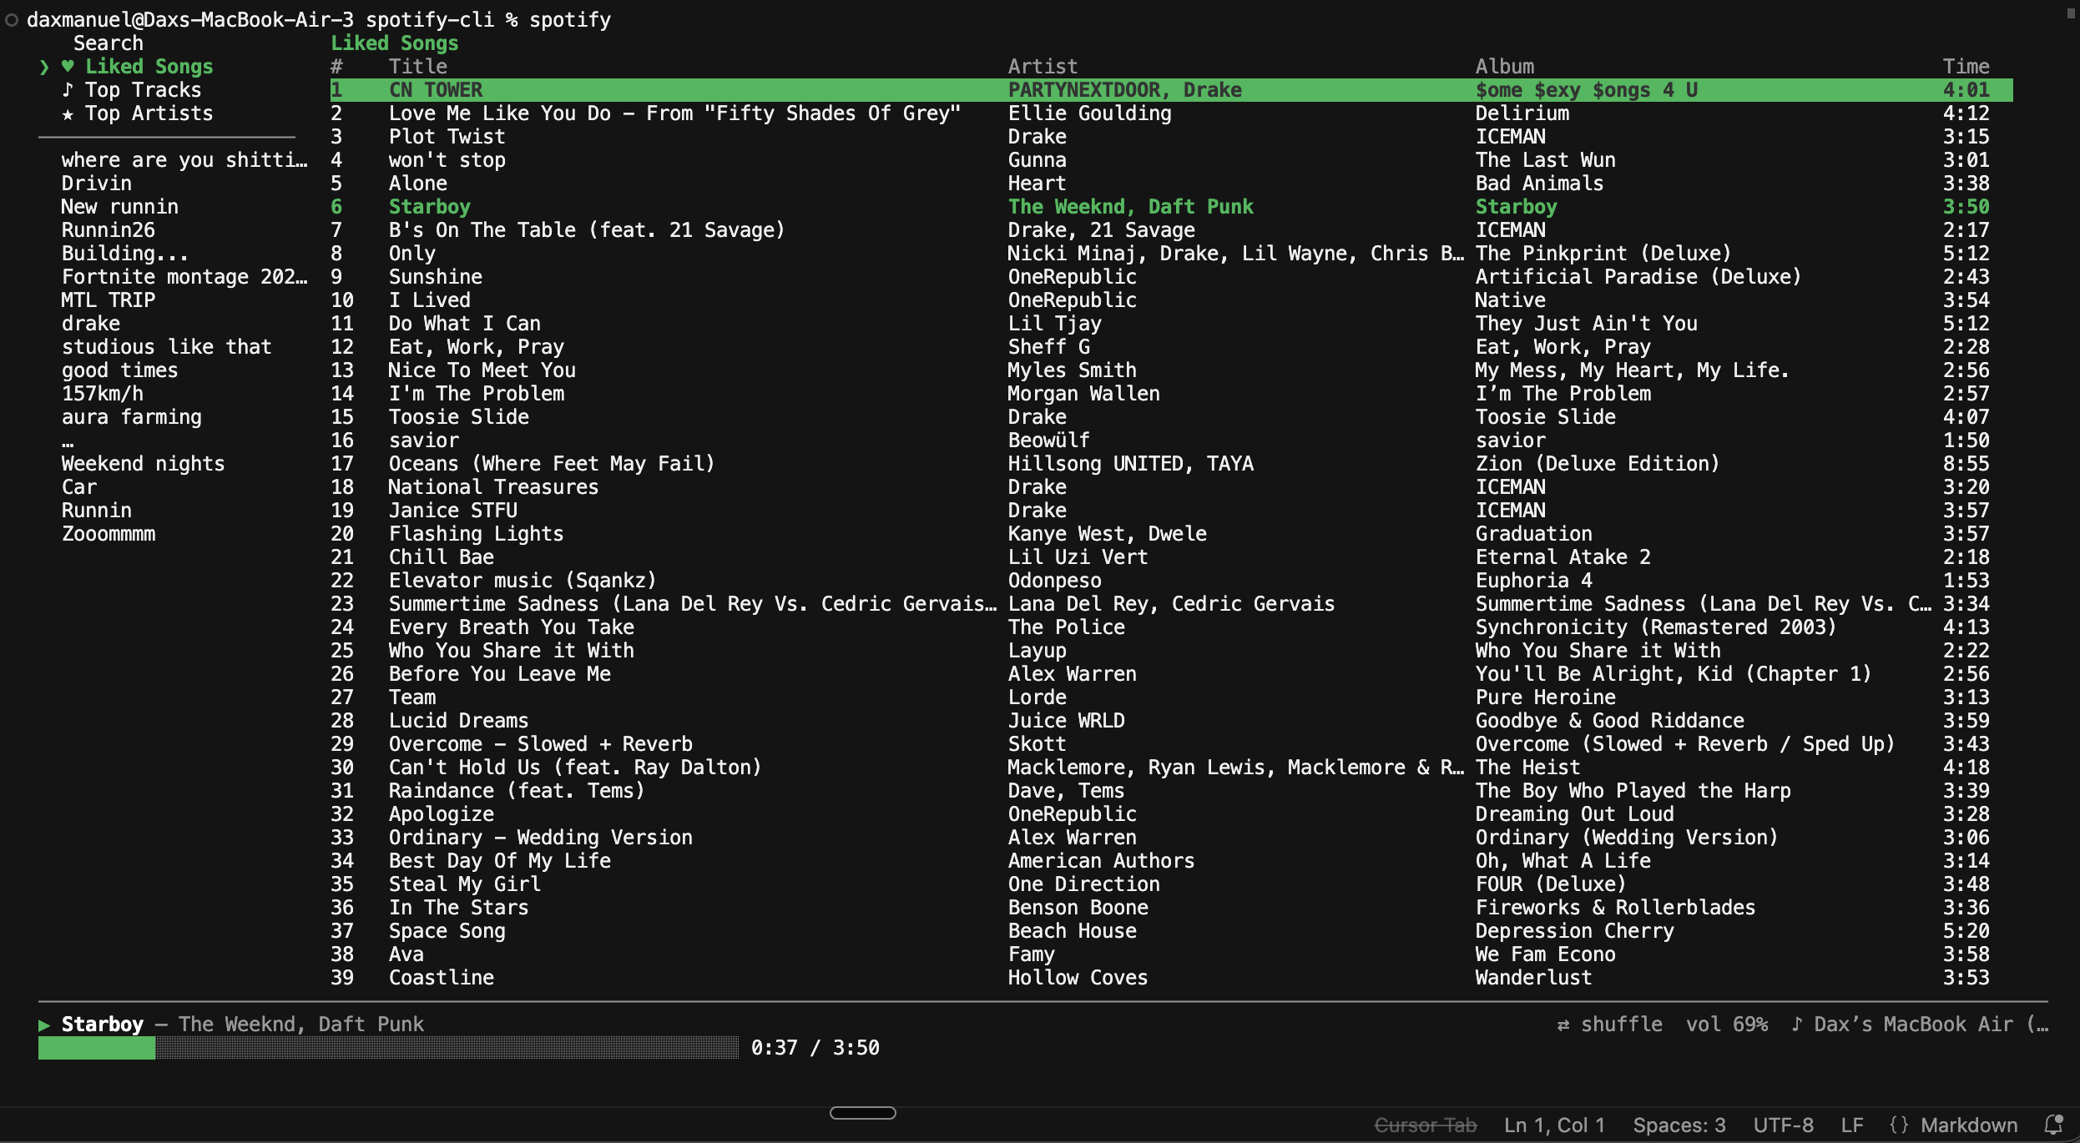Click the Time column header
The image size is (2080, 1143).
[x=1966, y=67]
